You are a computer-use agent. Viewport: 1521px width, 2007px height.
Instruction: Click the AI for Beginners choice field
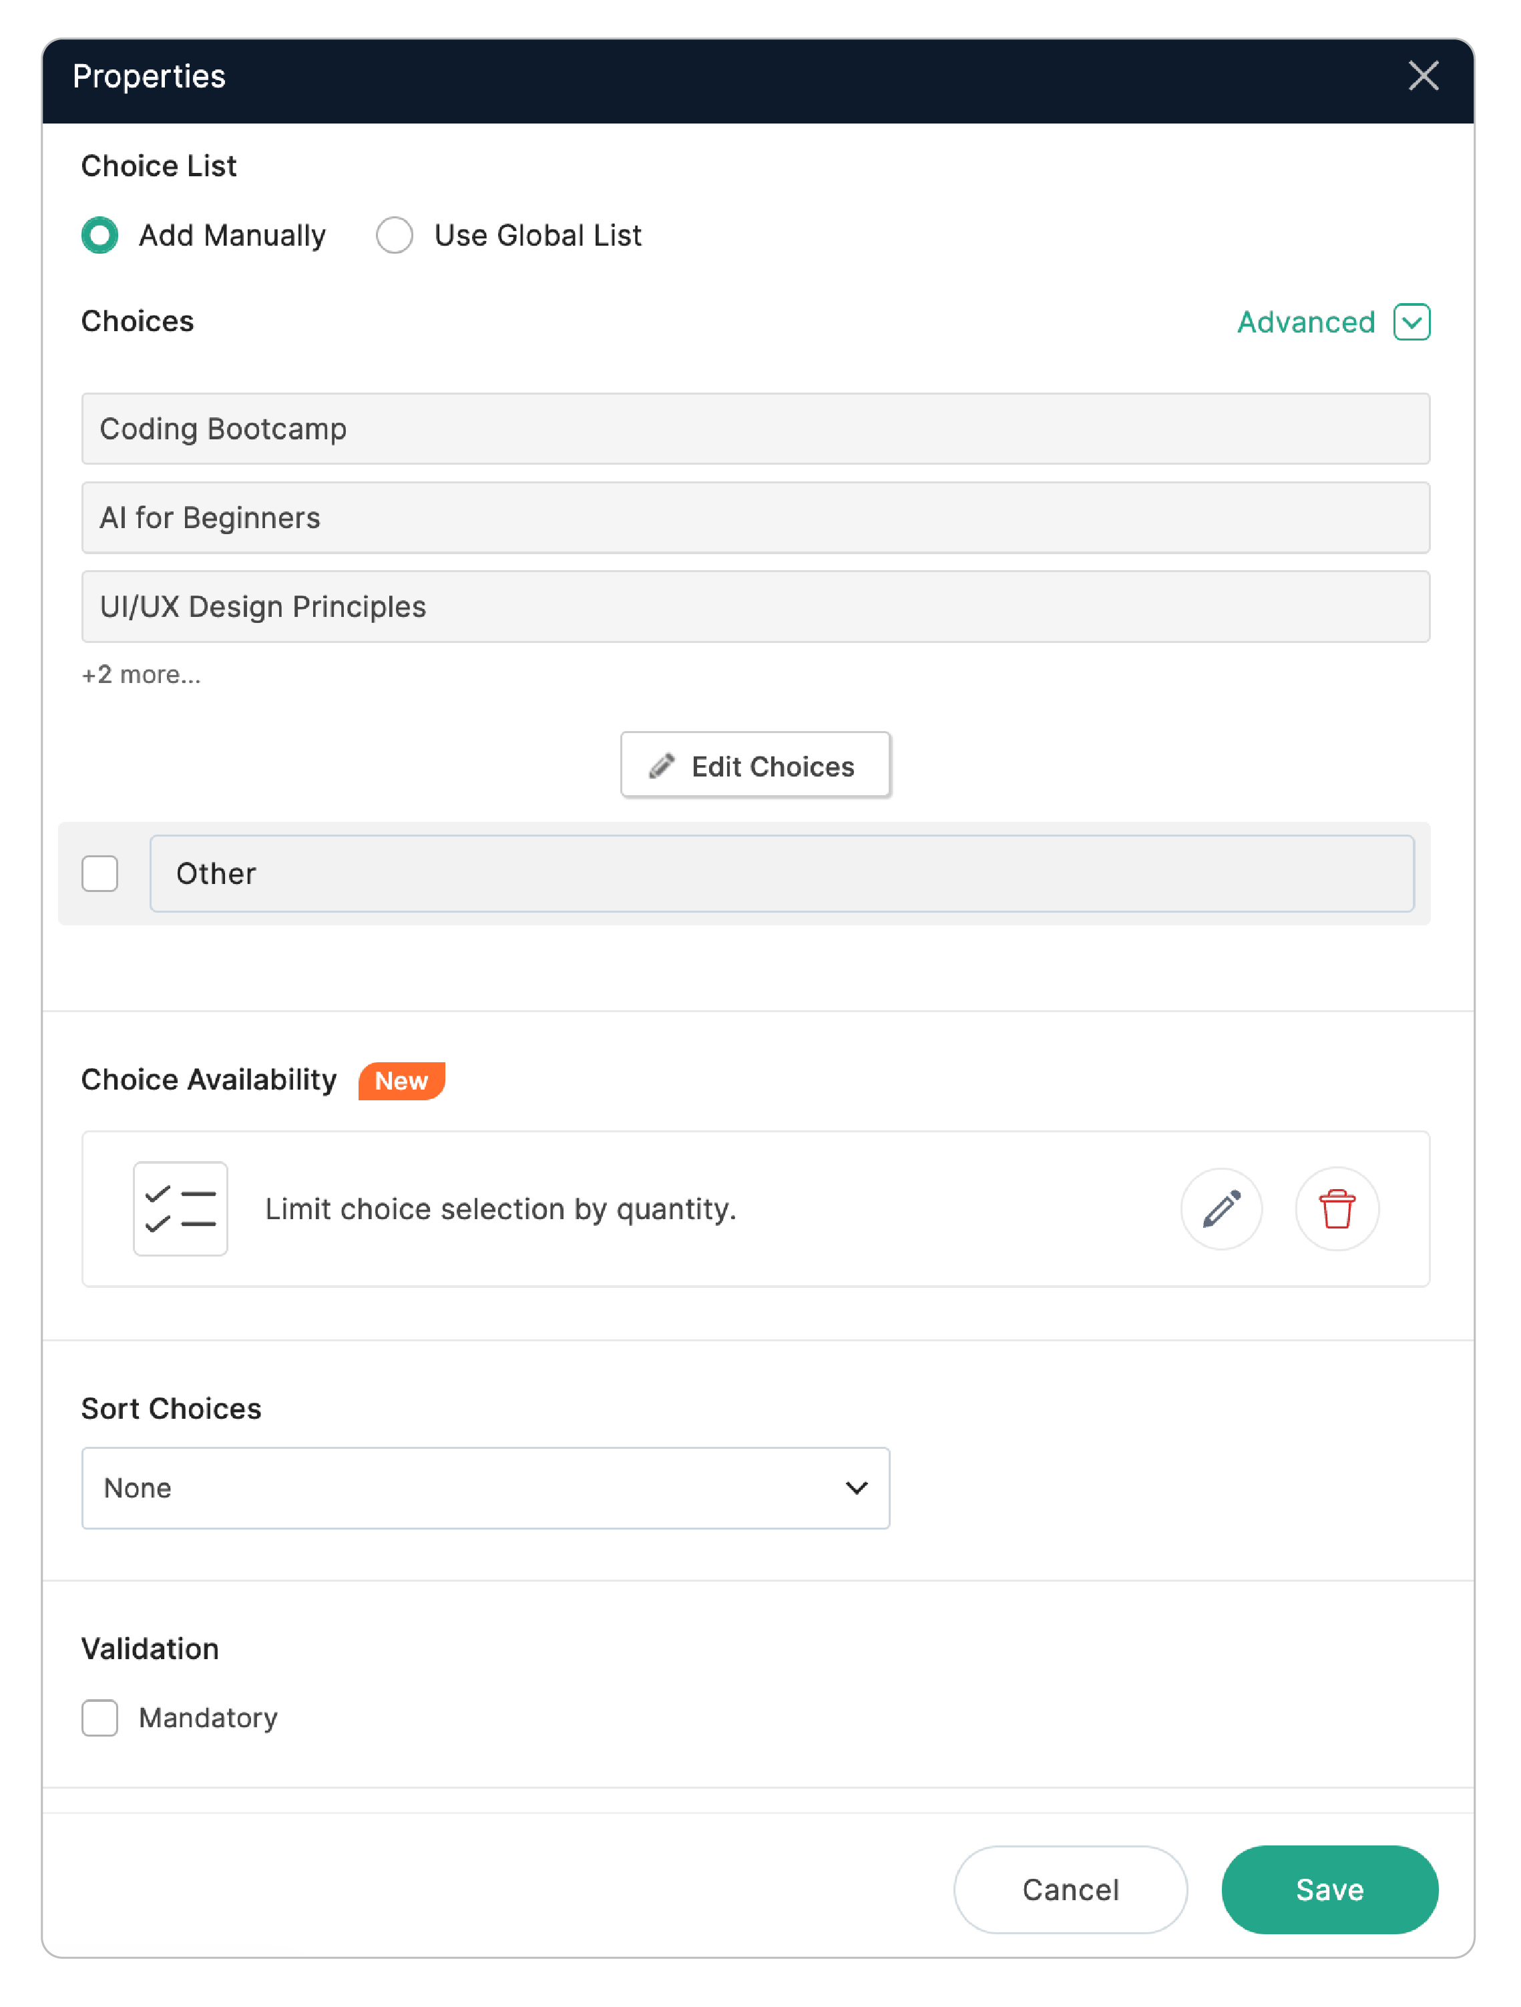[756, 517]
